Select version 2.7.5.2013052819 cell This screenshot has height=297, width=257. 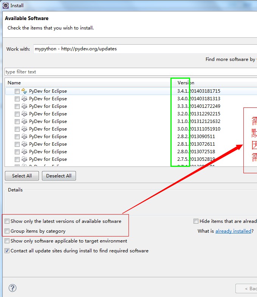196,159
